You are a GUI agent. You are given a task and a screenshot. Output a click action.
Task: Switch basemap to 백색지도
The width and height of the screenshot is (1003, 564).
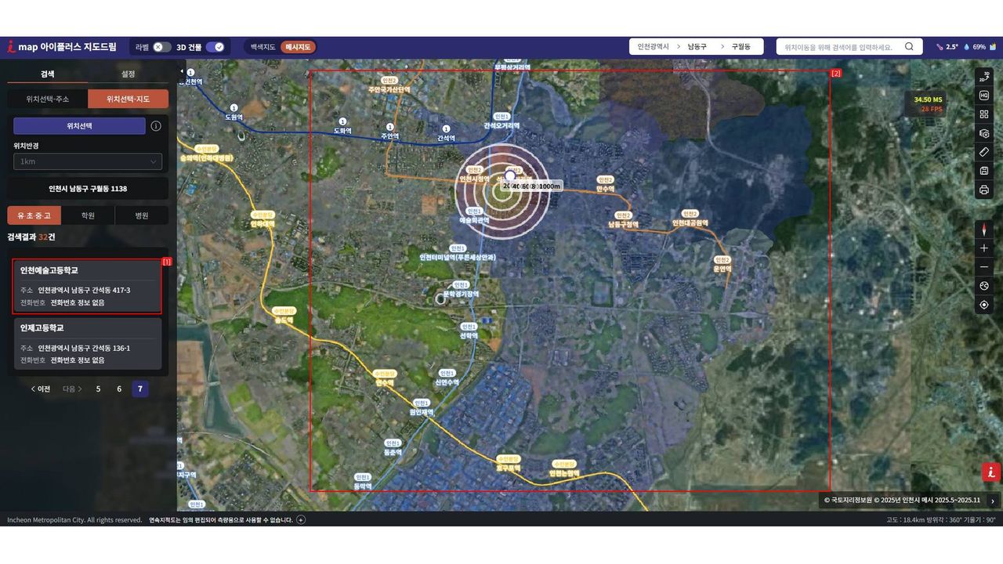[263, 47]
